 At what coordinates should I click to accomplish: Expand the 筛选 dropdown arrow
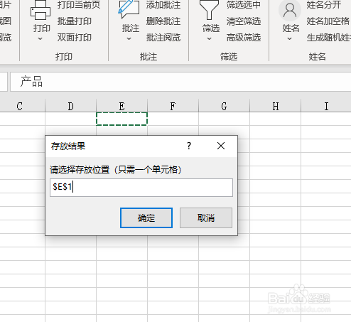coord(209,38)
